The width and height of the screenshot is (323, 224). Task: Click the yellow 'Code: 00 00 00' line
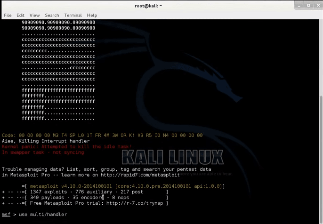(102, 135)
